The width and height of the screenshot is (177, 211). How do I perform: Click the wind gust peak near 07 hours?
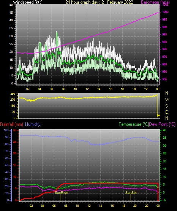pos(57,32)
